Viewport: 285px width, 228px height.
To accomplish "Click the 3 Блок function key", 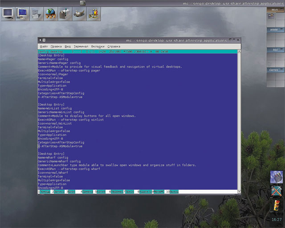I will [x=71, y=191].
